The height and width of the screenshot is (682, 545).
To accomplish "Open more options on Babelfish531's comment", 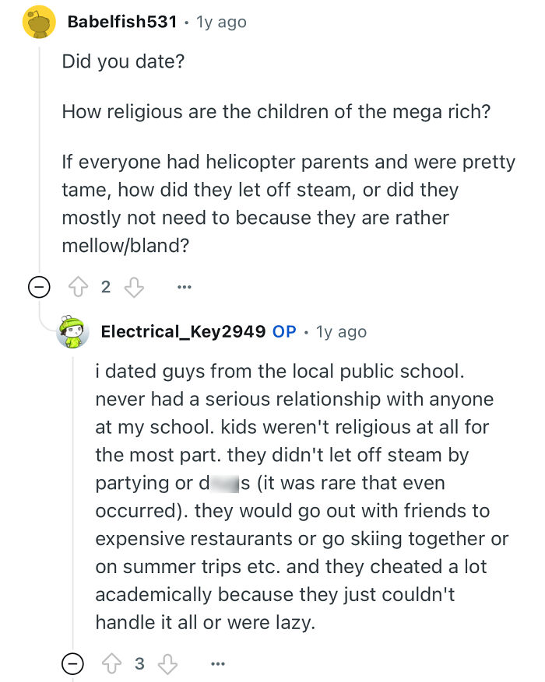I will 184,287.
